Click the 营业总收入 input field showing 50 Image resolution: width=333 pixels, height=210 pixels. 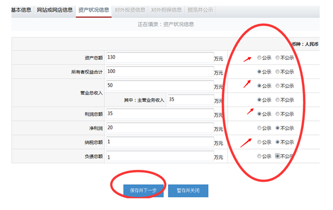coord(160,86)
